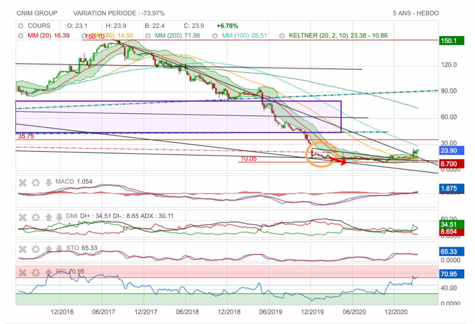Click the 12/2016 date on time axis

(62, 312)
